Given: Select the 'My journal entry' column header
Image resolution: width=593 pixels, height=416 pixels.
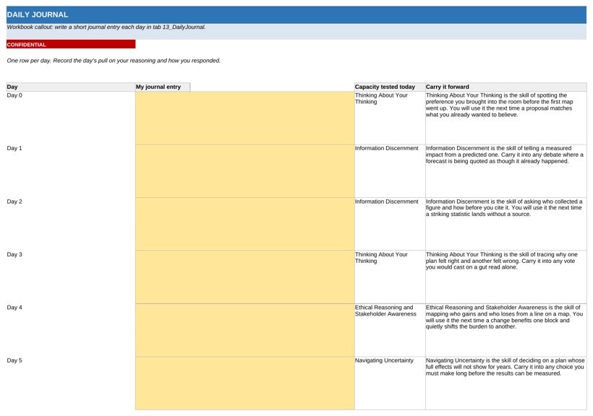Looking at the screenshot, I should (x=163, y=87).
